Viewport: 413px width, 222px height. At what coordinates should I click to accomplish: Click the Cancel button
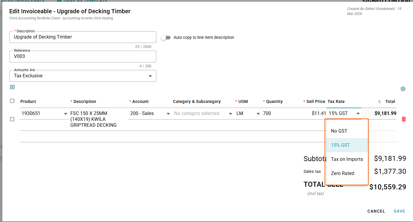coord(376,211)
